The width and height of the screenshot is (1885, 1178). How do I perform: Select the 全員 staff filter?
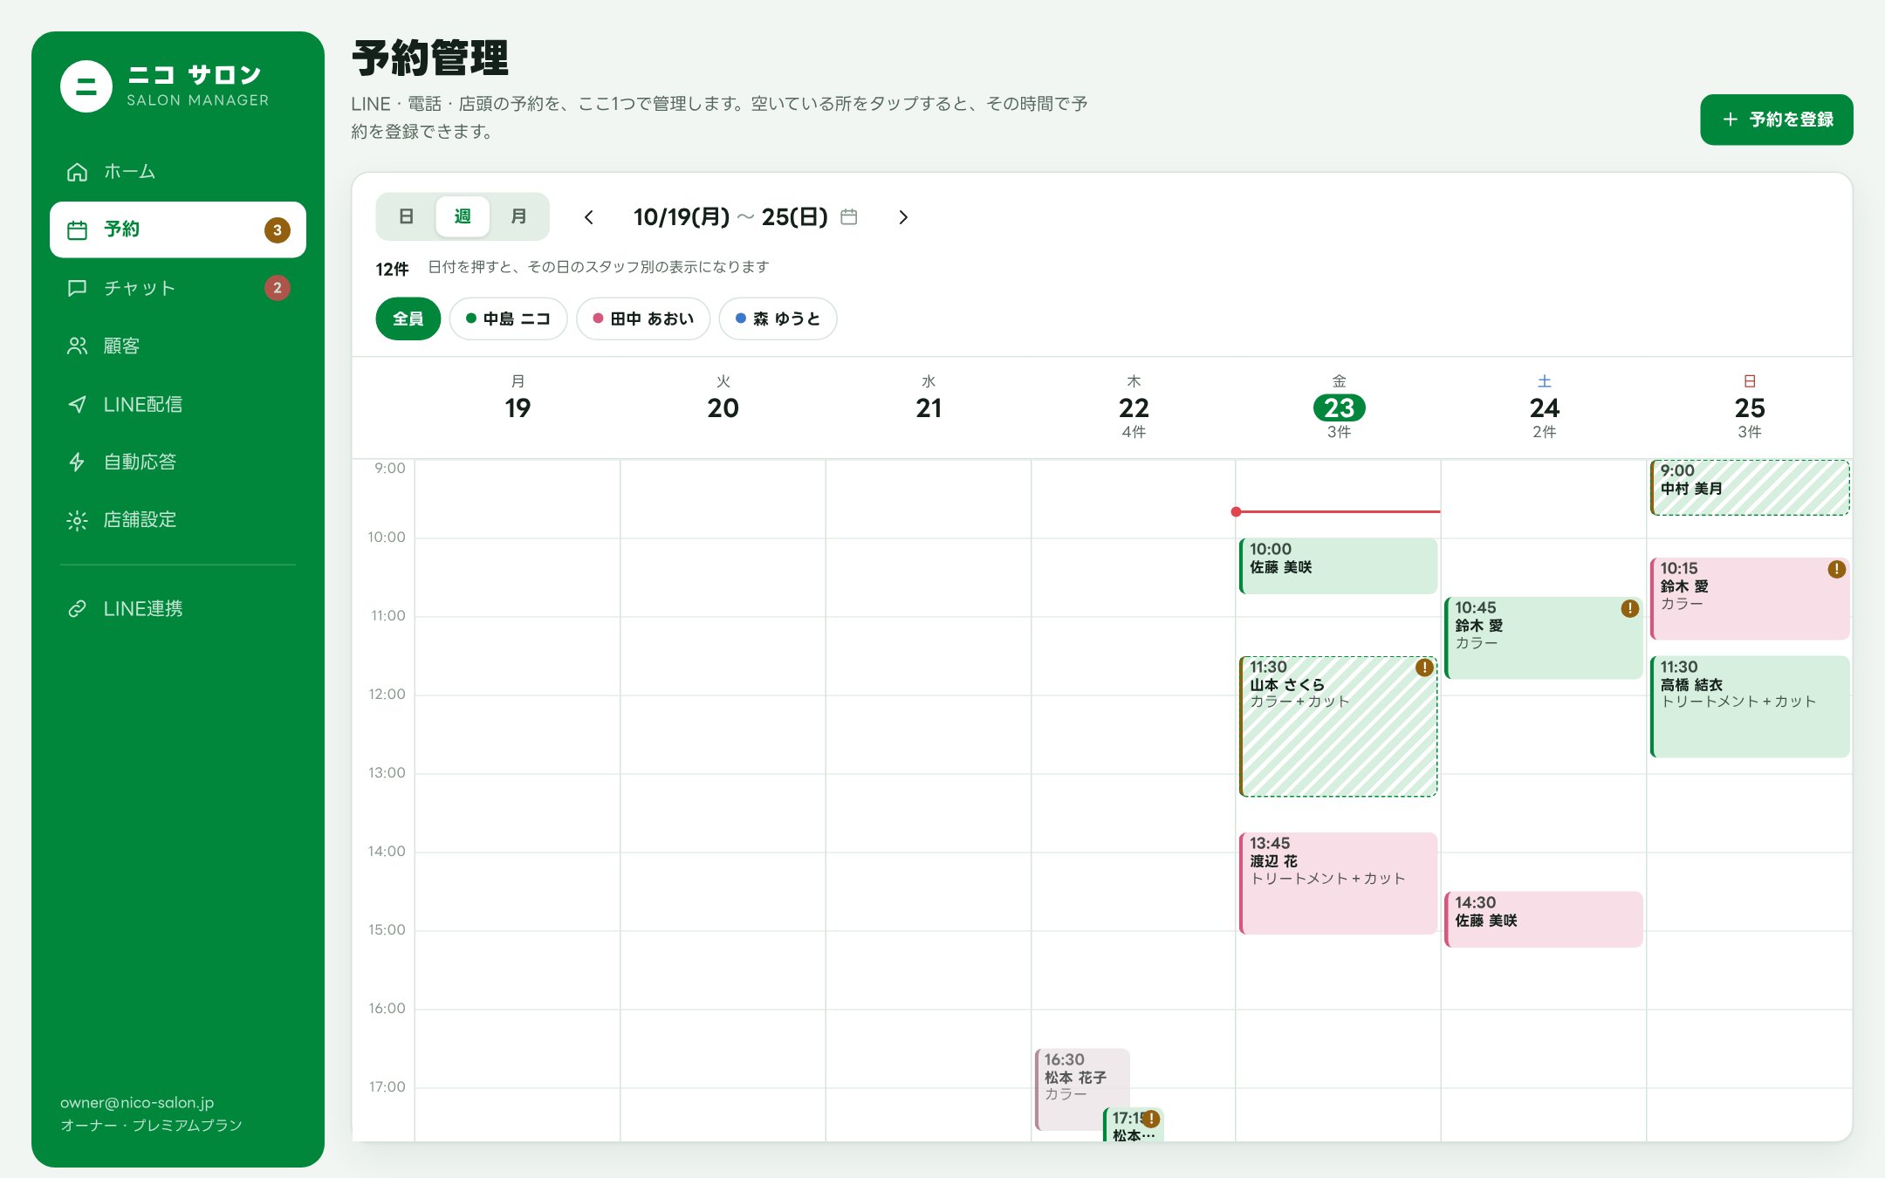coord(408,318)
